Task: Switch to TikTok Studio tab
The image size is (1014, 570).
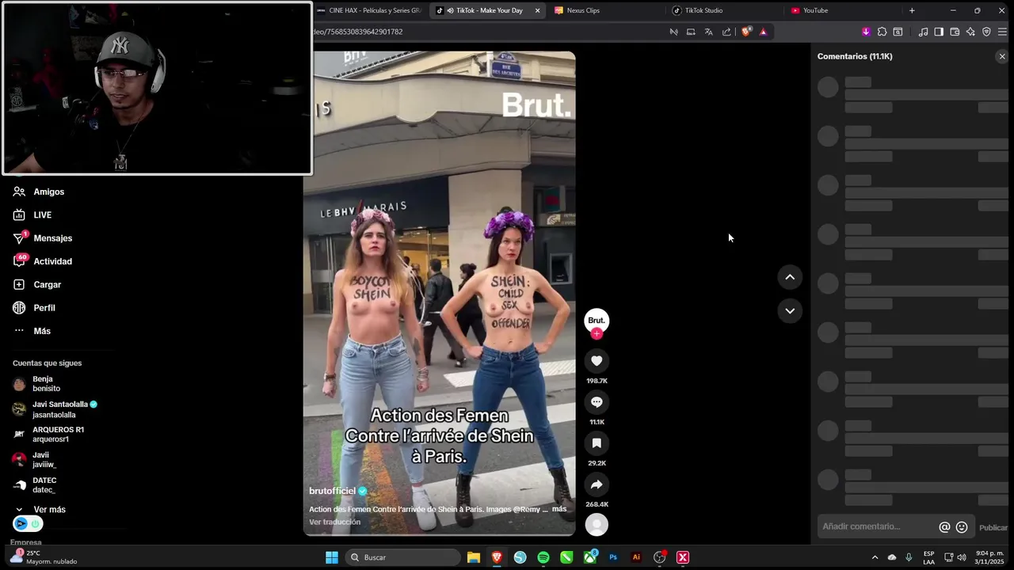Action: [721, 10]
